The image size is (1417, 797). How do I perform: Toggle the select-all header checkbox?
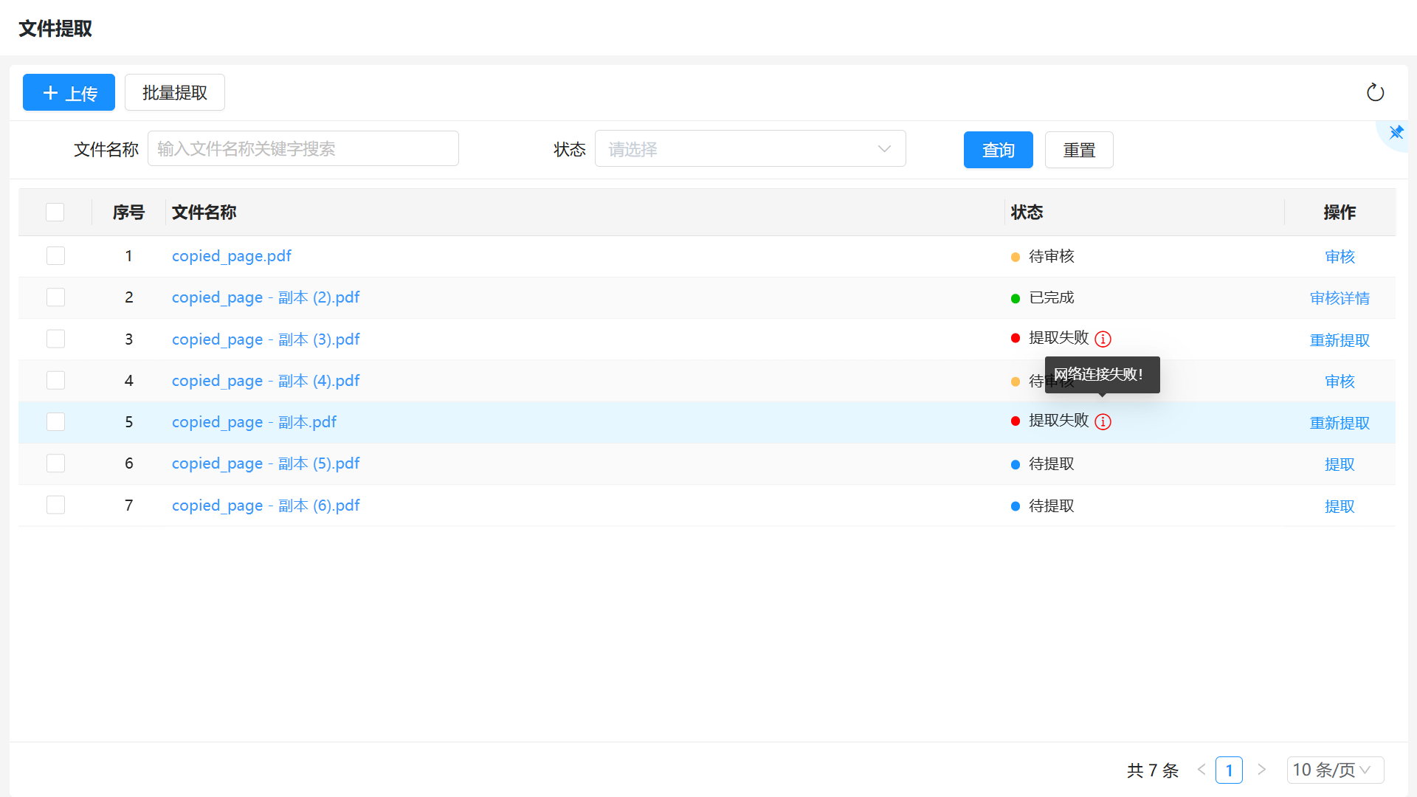tap(55, 213)
